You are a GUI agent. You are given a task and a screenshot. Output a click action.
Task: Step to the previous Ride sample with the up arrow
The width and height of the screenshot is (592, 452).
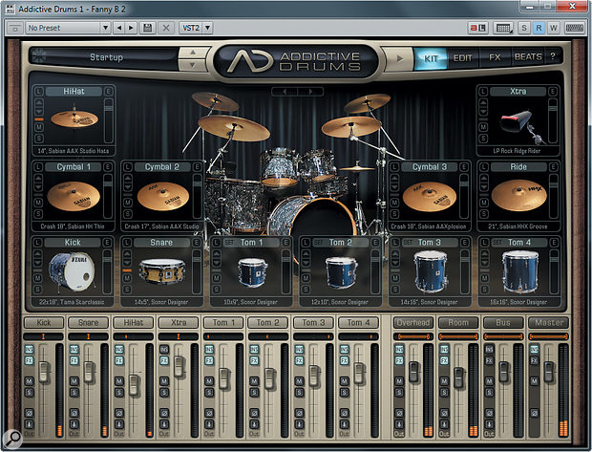click(x=484, y=179)
